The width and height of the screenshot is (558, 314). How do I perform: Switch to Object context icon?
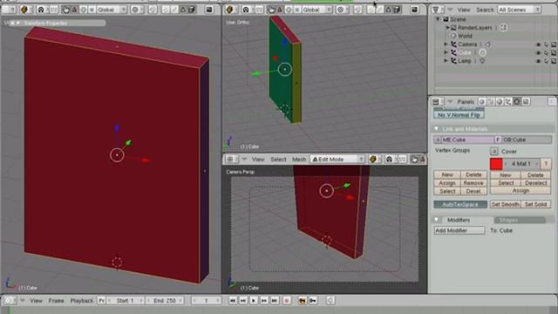tap(508, 102)
